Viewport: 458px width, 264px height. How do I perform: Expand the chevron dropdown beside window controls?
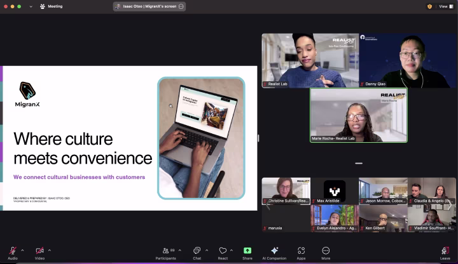tap(31, 6)
